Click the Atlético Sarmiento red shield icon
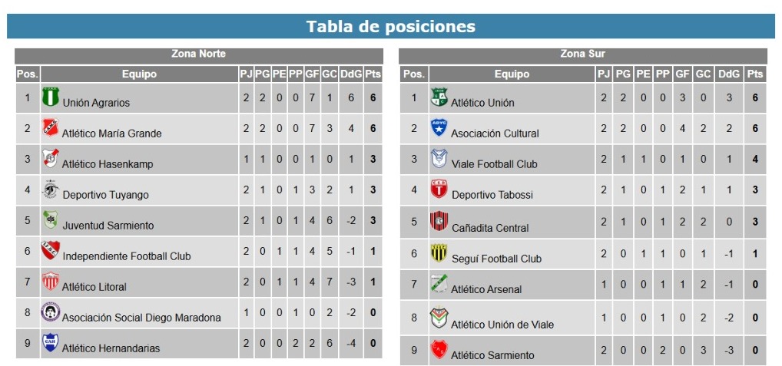This screenshot has height=366, width=782. point(439,349)
